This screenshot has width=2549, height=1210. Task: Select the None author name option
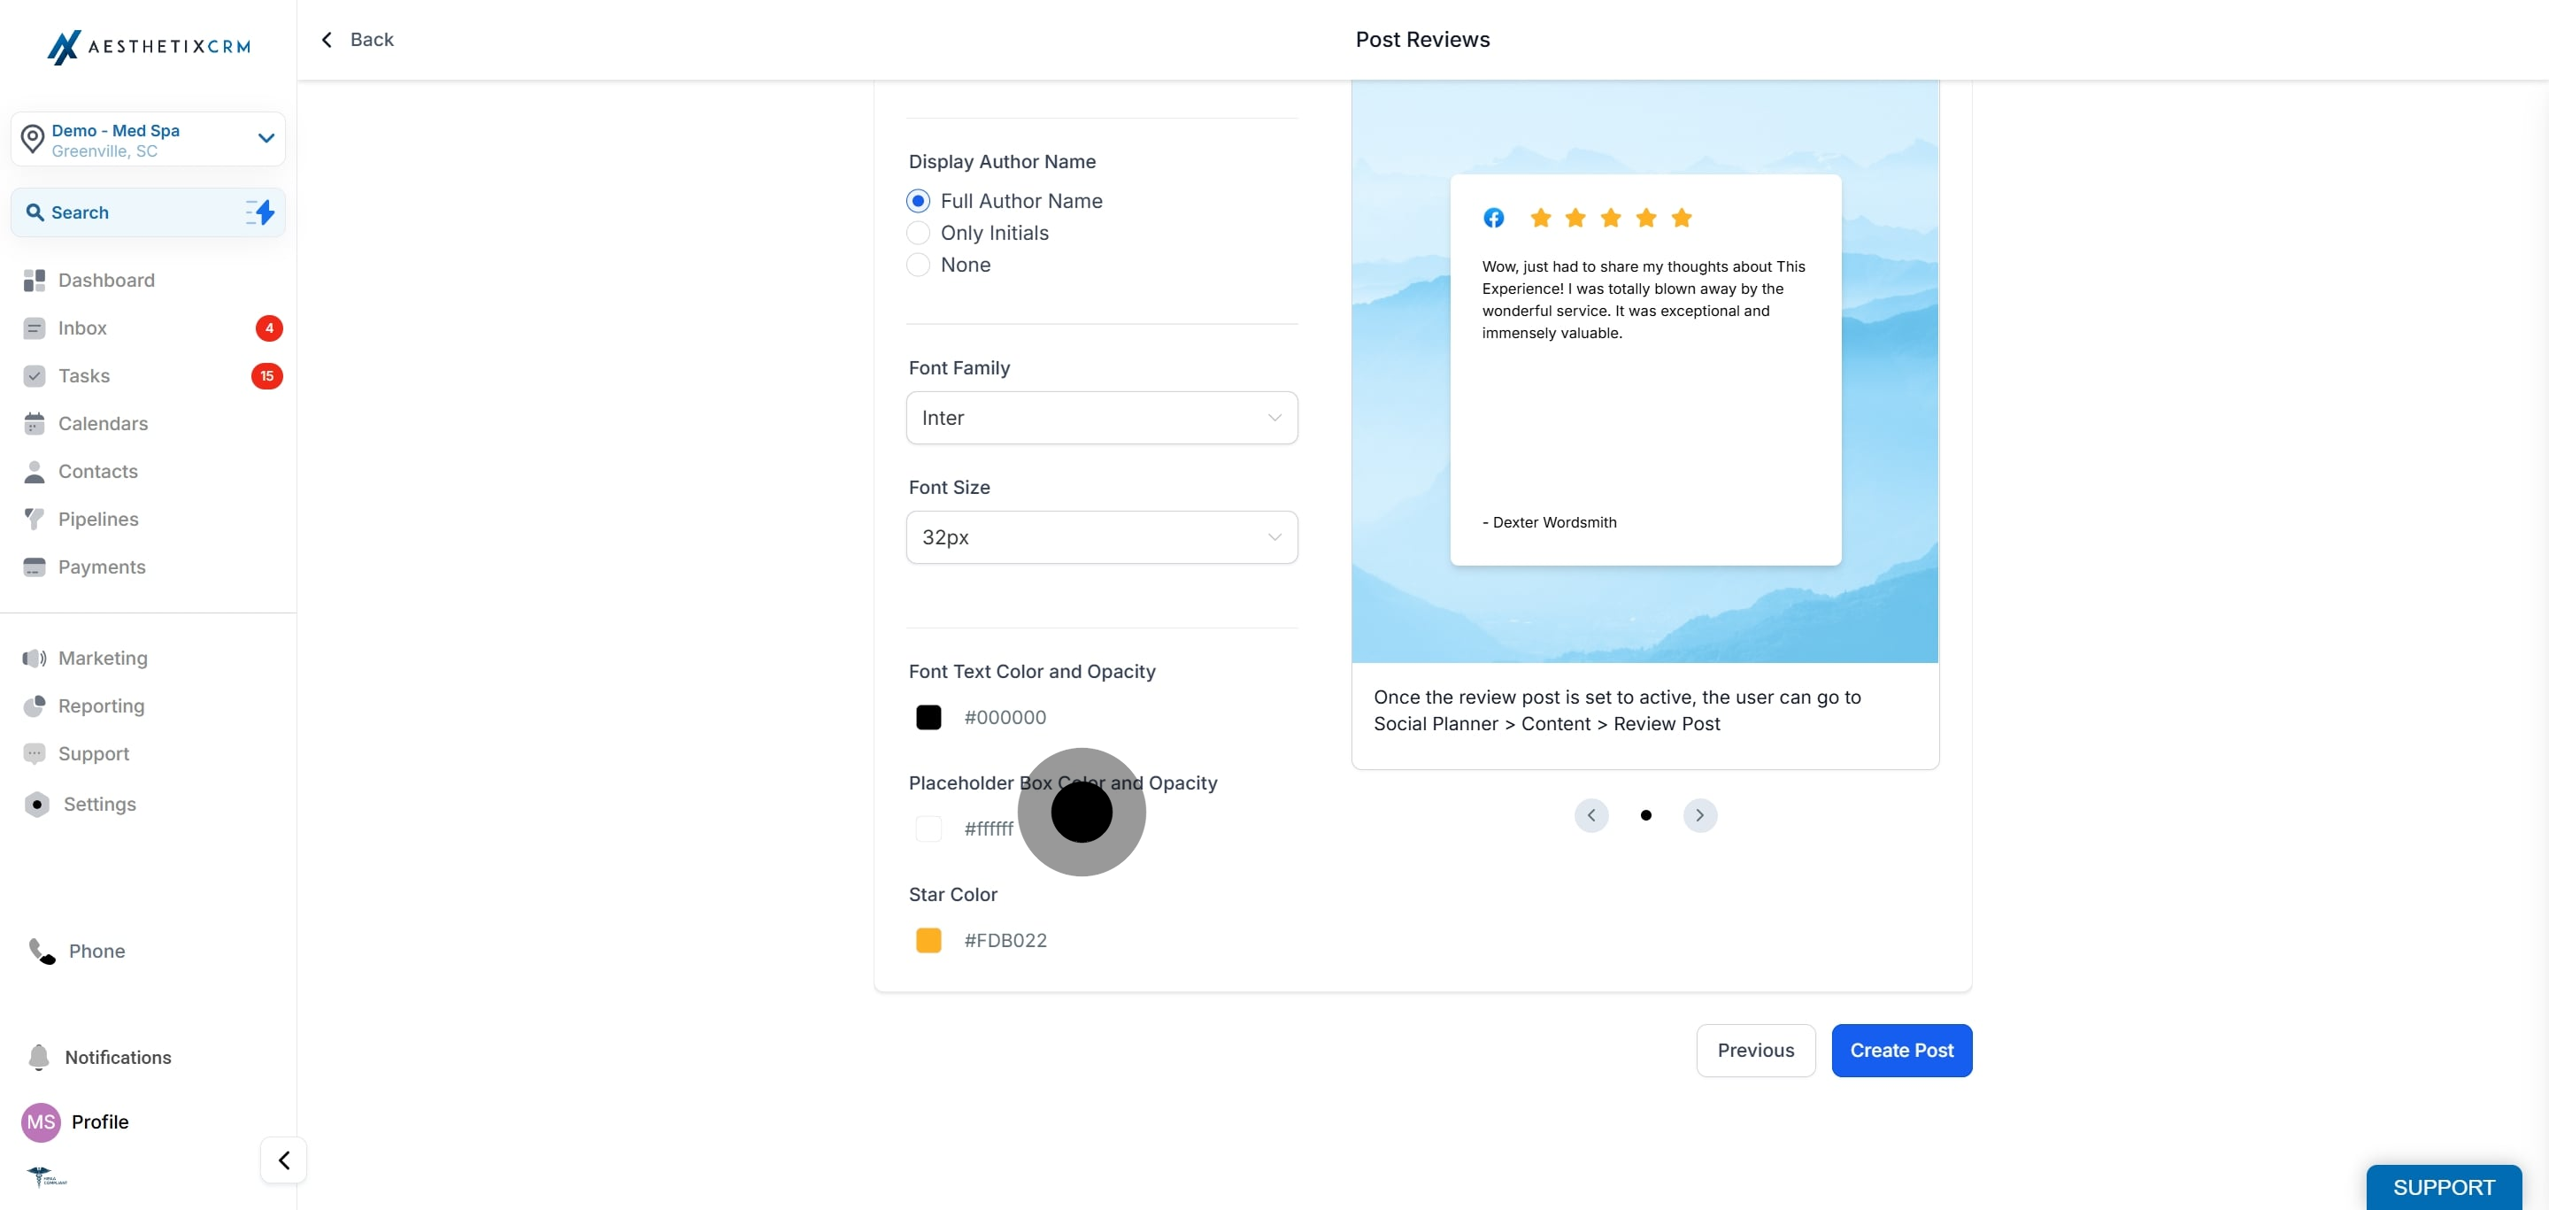919,264
